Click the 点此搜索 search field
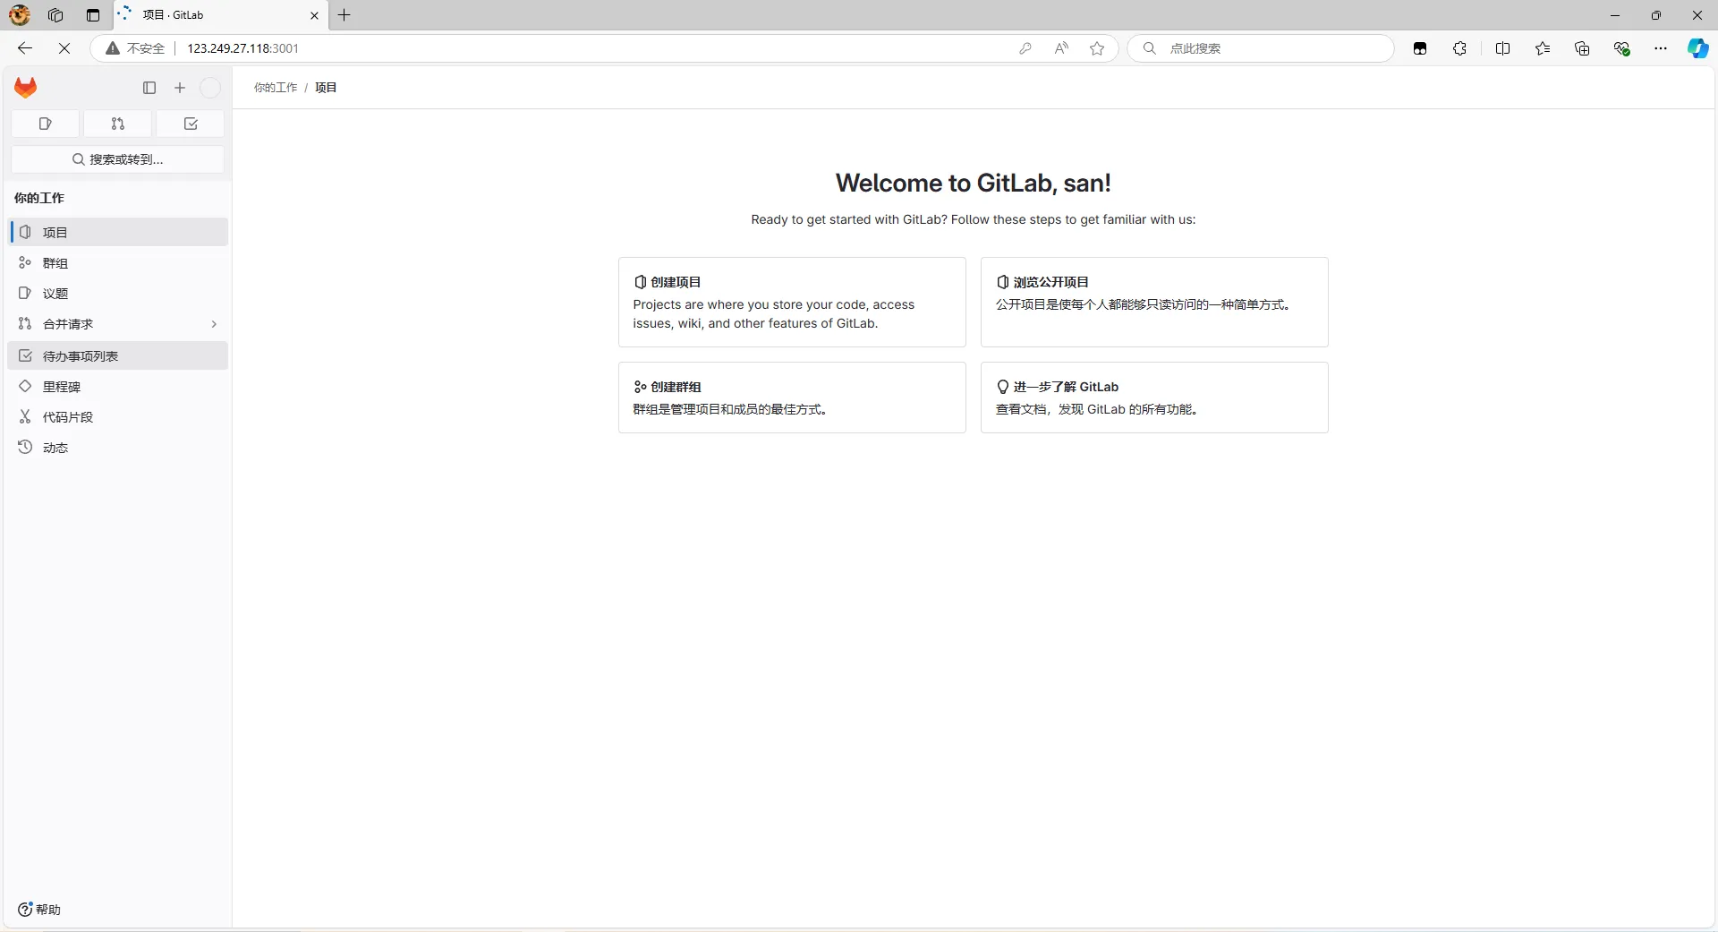The image size is (1718, 932). tap(1261, 48)
